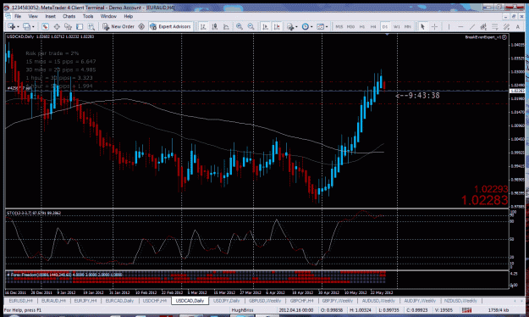This screenshot has height=317, width=529.
Task: Click the connection status bars in status bar
Action: [x=467, y=310]
